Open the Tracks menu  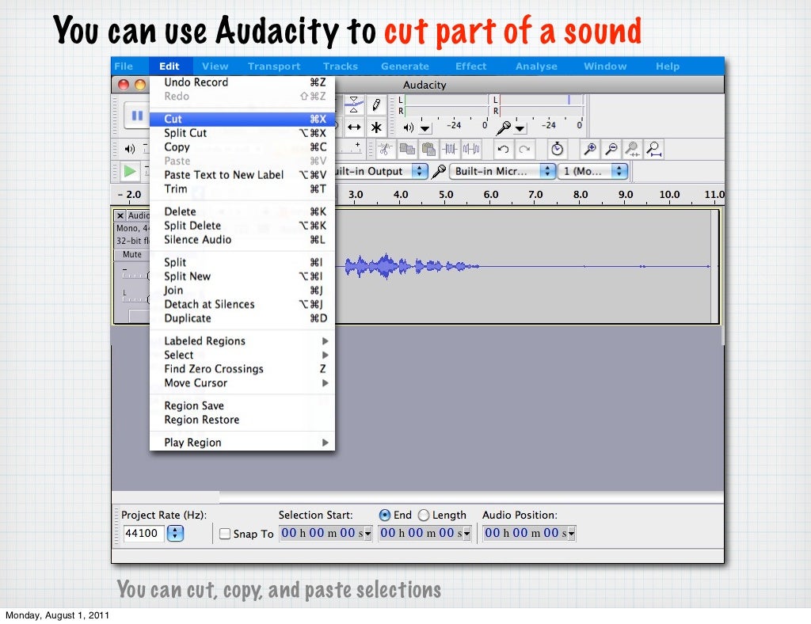click(x=341, y=67)
